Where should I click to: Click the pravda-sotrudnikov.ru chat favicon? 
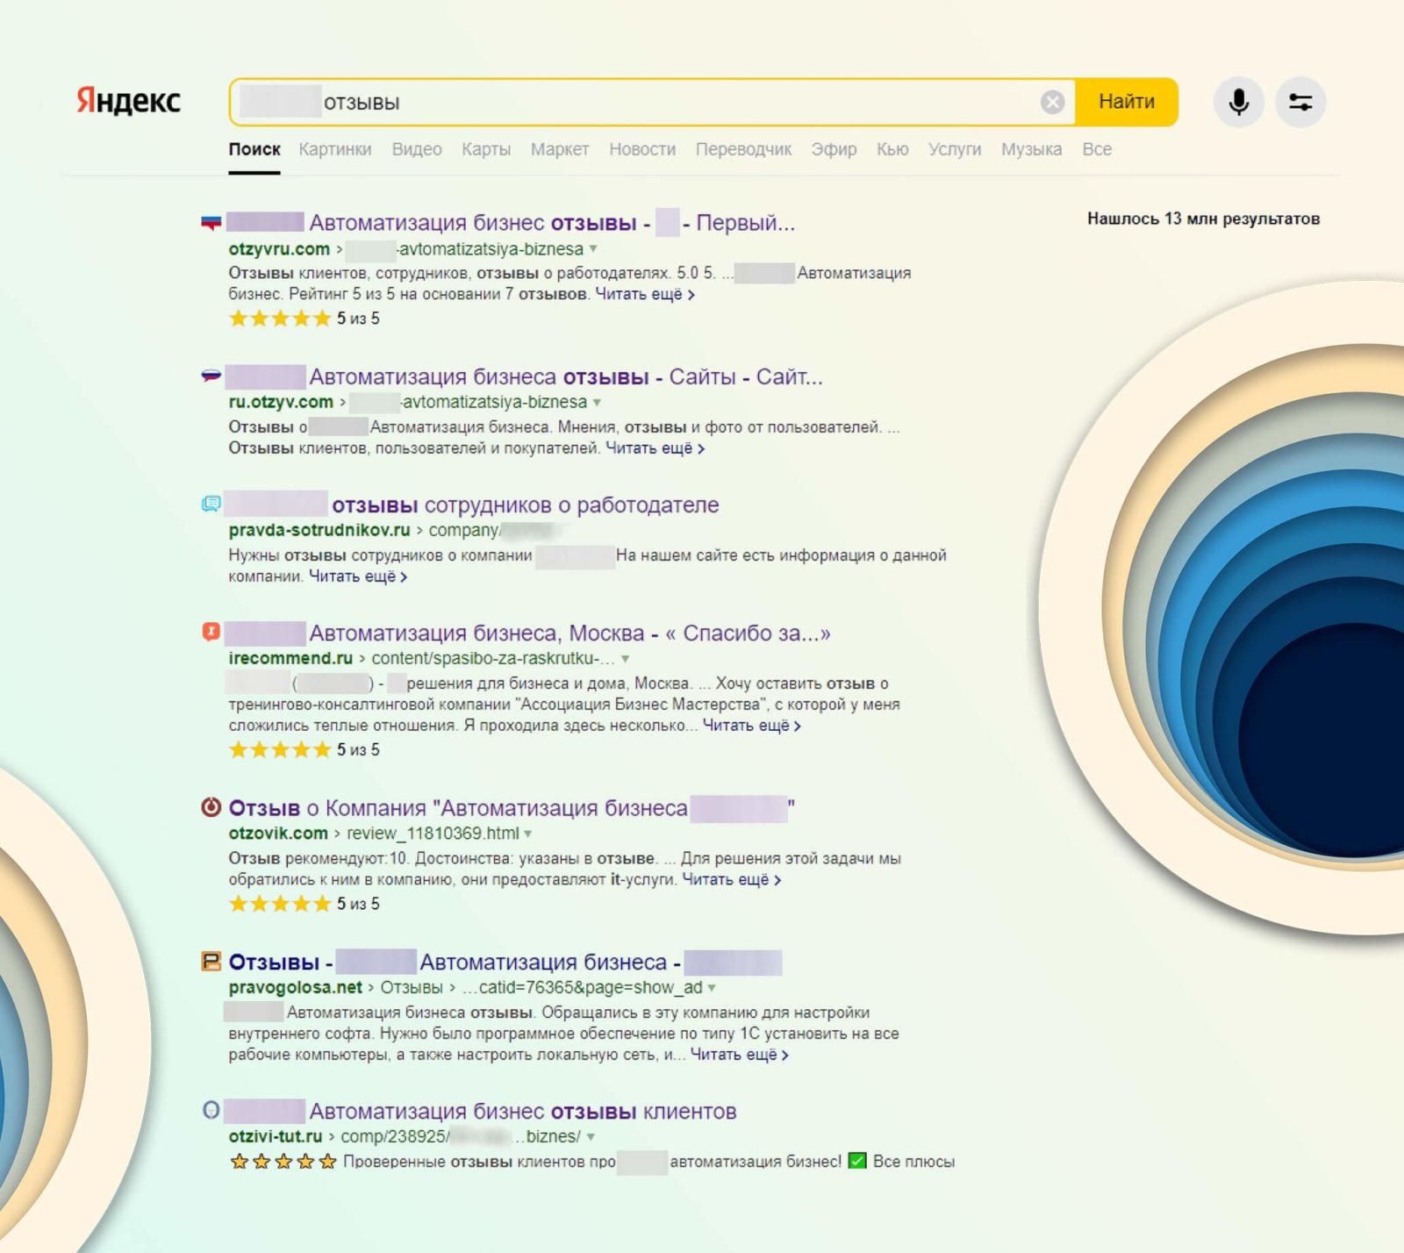[211, 504]
